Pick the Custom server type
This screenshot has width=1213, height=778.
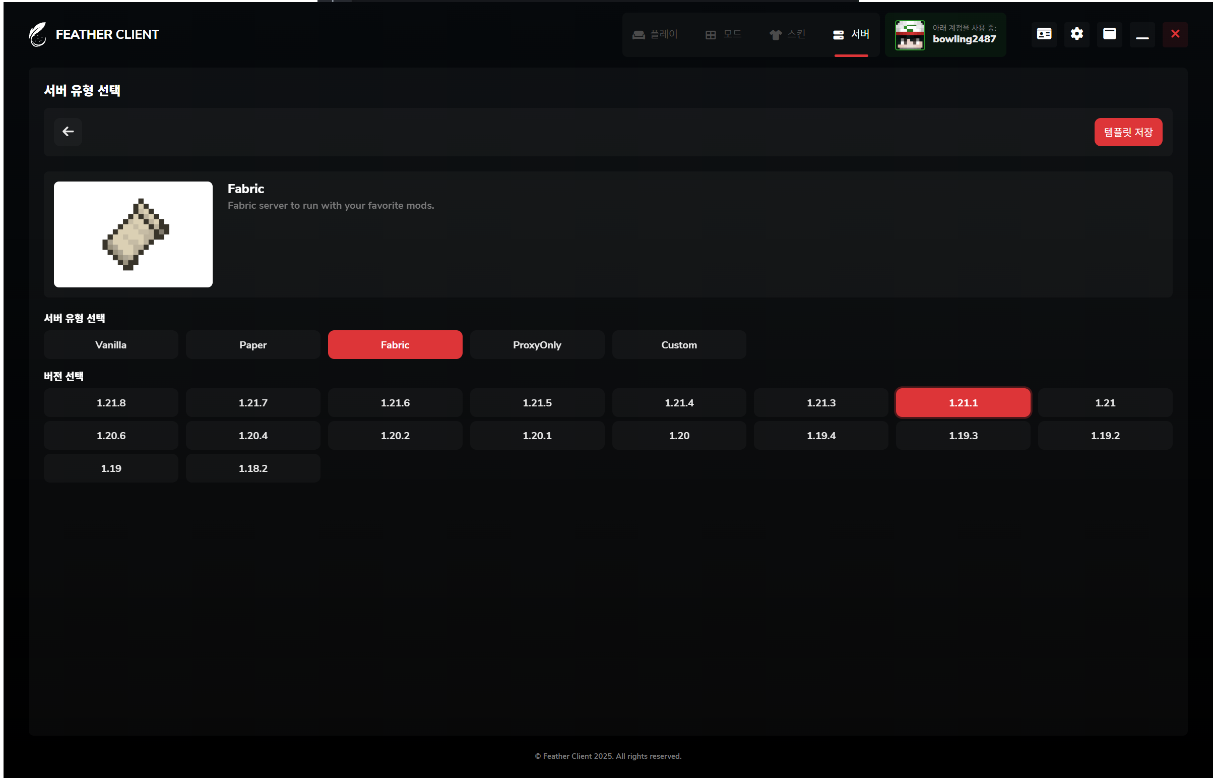pos(678,345)
